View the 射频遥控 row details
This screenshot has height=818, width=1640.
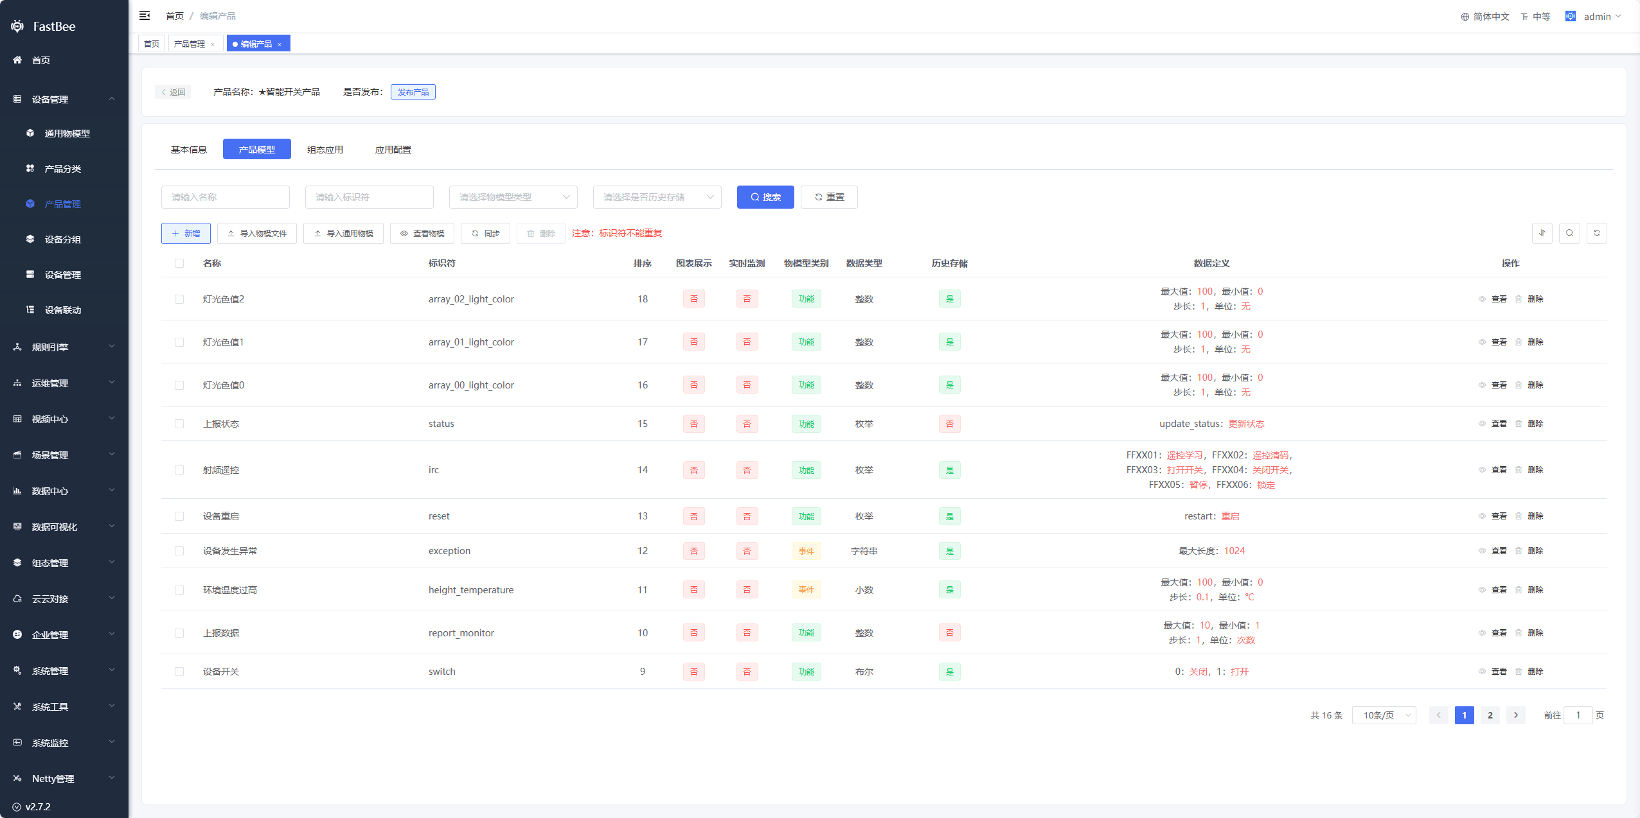coord(1492,469)
